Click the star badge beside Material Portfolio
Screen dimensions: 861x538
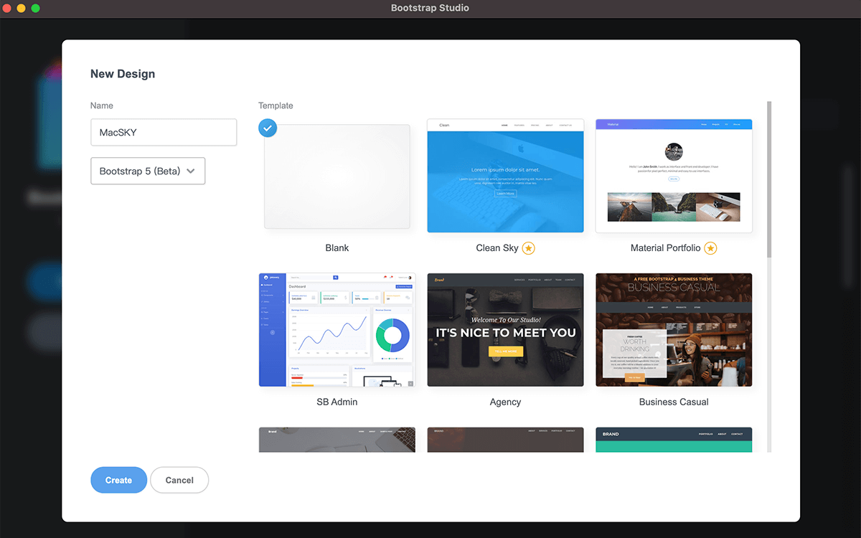click(710, 248)
